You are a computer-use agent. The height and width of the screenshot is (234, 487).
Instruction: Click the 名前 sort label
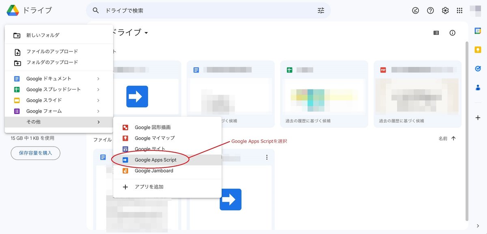443,138
